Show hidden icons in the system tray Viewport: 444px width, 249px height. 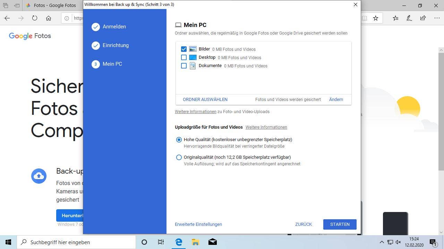(382, 242)
